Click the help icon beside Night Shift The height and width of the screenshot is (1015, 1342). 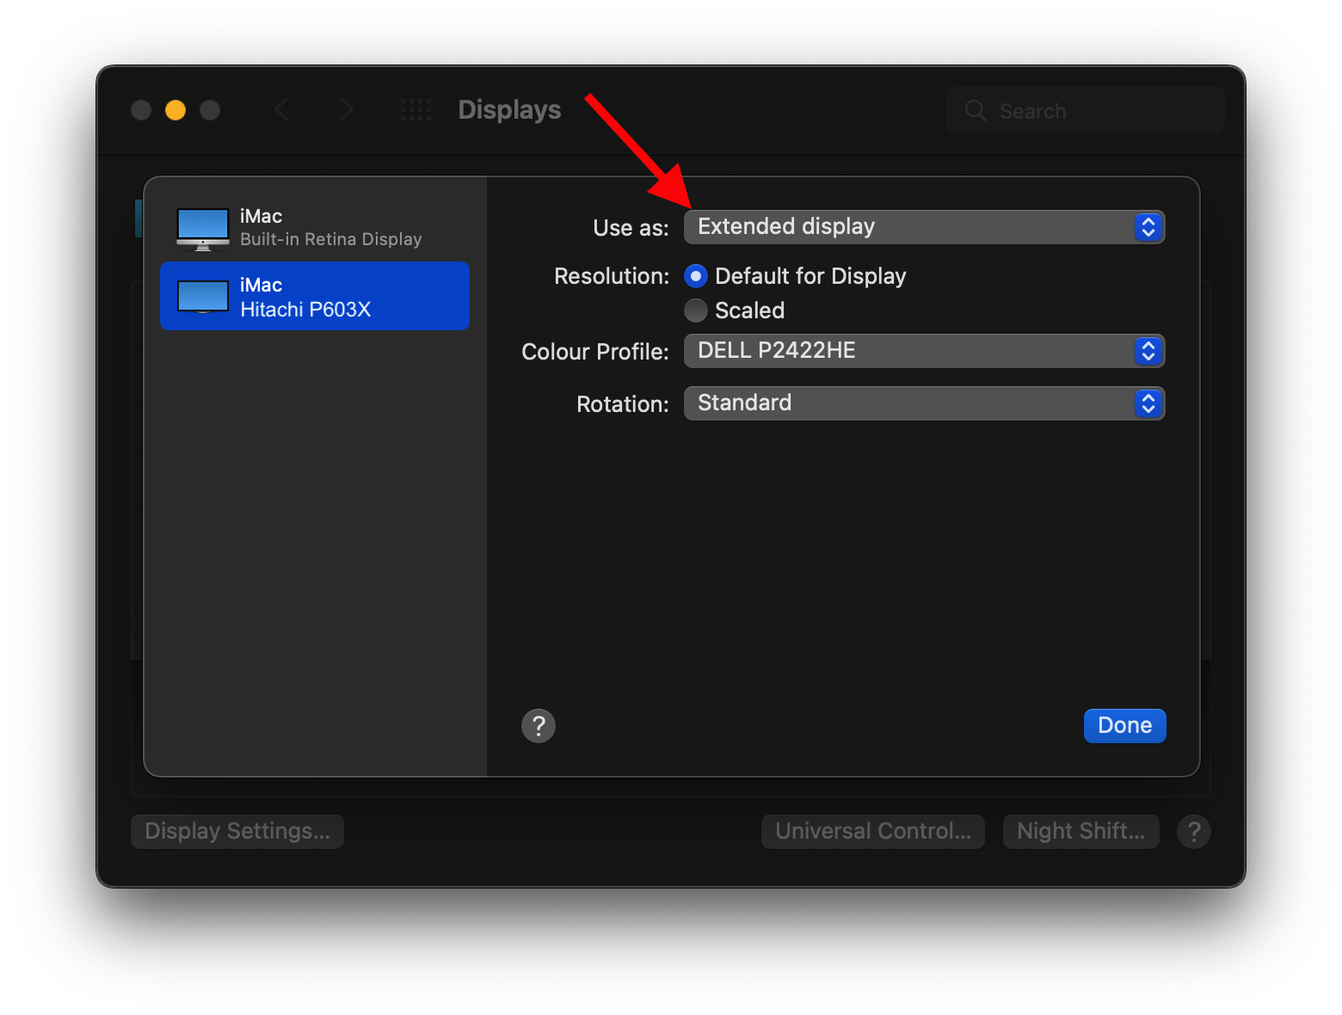tap(1194, 832)
